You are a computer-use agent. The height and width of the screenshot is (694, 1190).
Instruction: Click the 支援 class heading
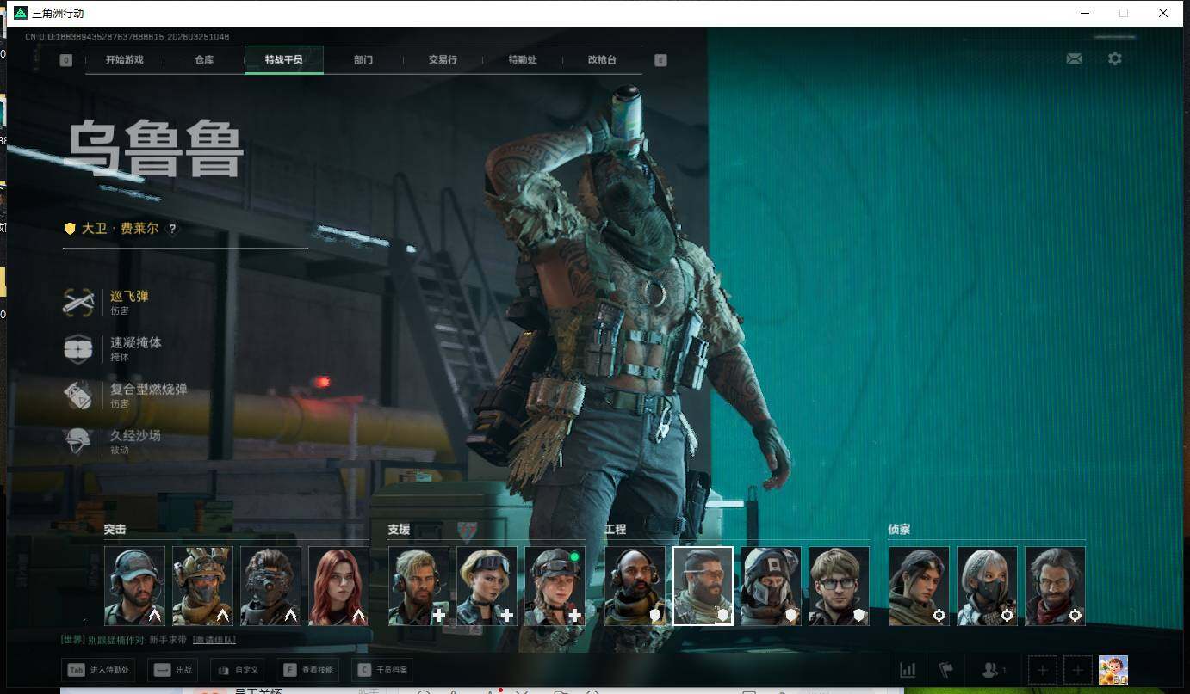pyautogui.click(x=399, y=530)
